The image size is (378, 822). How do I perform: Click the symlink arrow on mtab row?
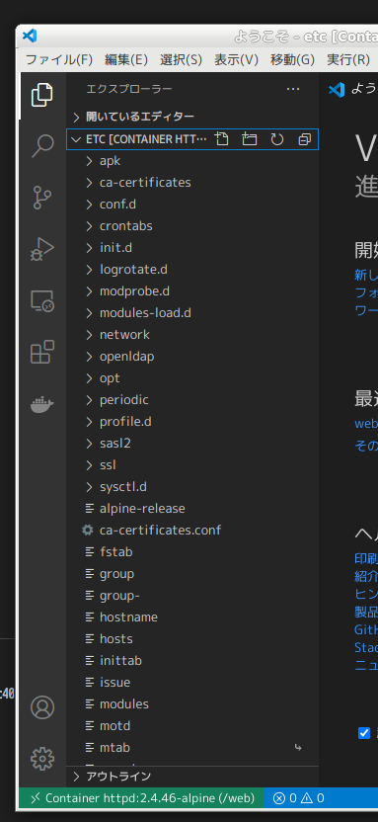pos(298,748)
